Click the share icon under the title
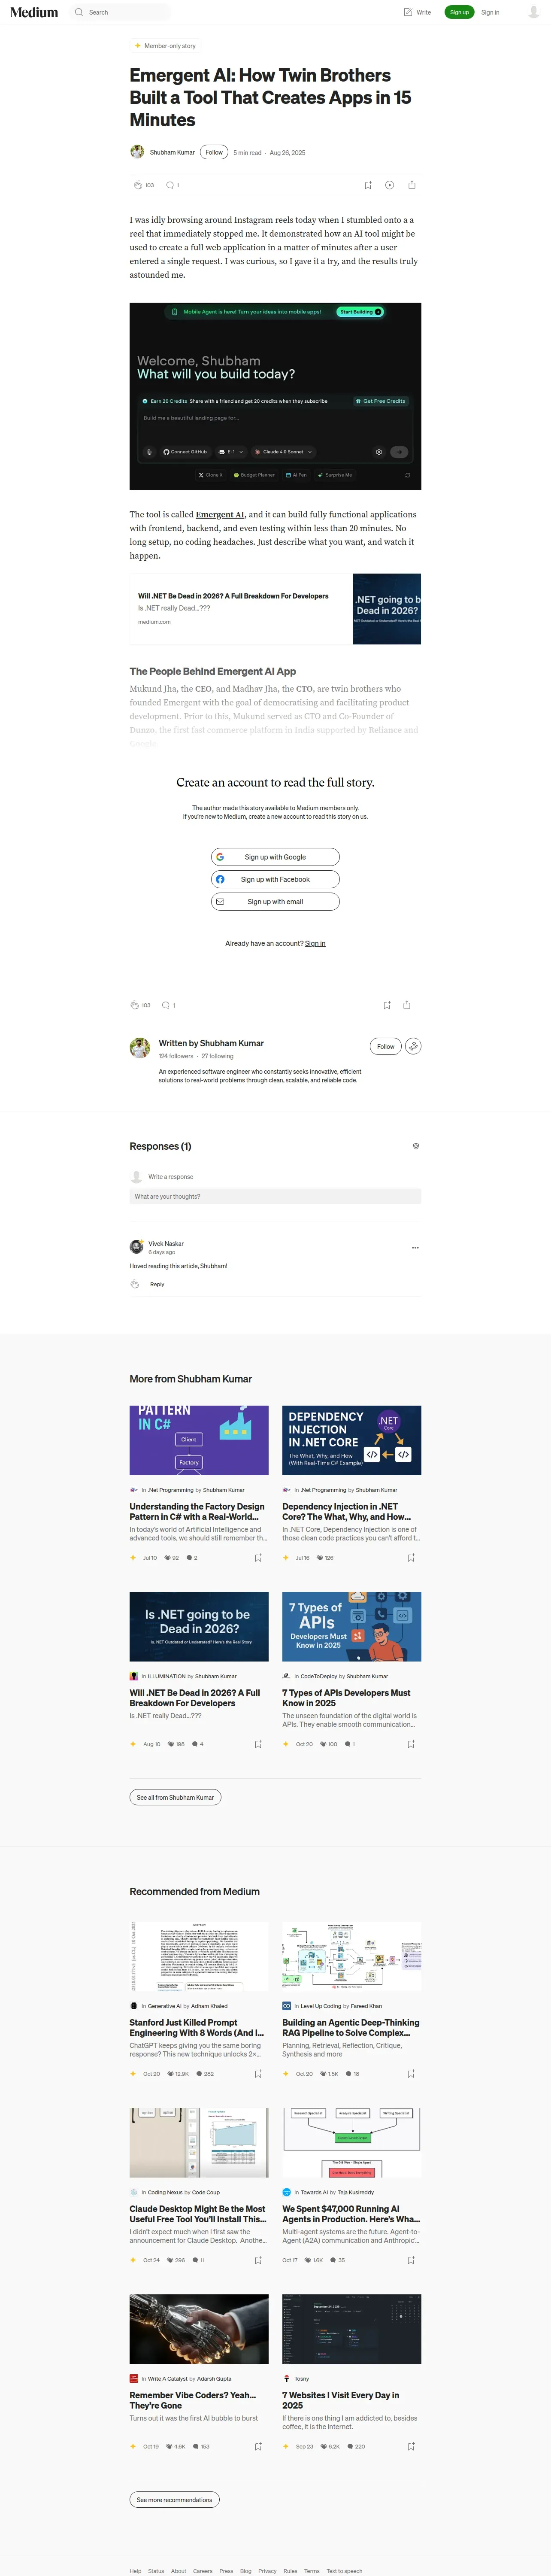Viewport: 551px width, 2576px height. click(412, 185)
